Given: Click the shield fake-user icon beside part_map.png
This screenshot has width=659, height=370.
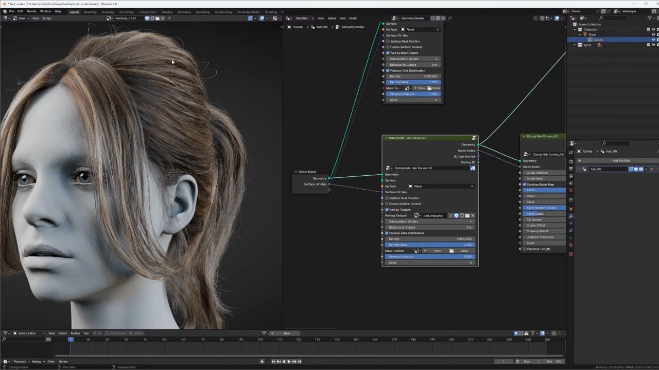Looking at the screenshot, I should click(456, 216).
